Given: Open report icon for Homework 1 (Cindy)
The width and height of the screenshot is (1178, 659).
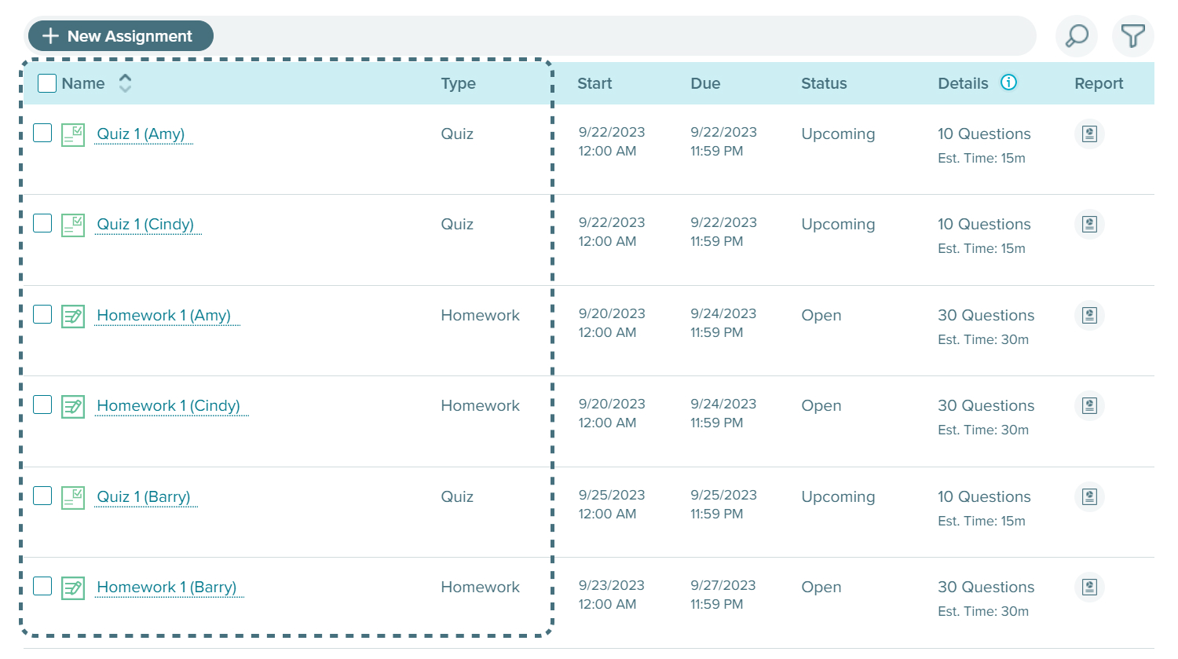Looking at the screenshot, I should [x=1089, y=406].
